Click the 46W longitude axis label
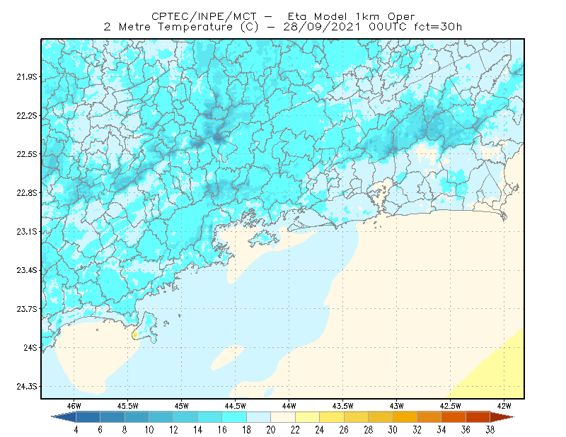This screenshot has height=437, width=566. pos(74,406)
